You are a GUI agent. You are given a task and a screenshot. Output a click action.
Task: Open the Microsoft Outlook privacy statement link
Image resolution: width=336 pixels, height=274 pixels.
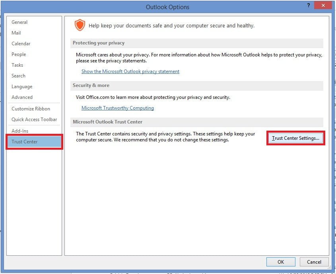130,71
